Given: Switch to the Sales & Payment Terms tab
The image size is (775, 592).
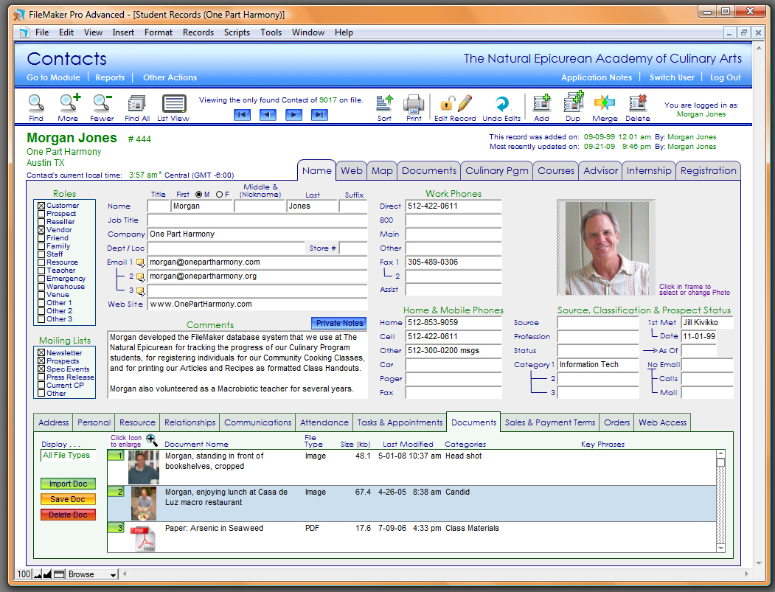Looking at the screenshot, I should 549,423.
